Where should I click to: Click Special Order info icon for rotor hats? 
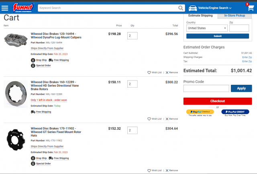33,164
